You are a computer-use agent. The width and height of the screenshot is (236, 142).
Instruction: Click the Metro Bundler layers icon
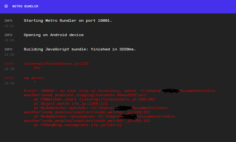click(x=6, y=6)
